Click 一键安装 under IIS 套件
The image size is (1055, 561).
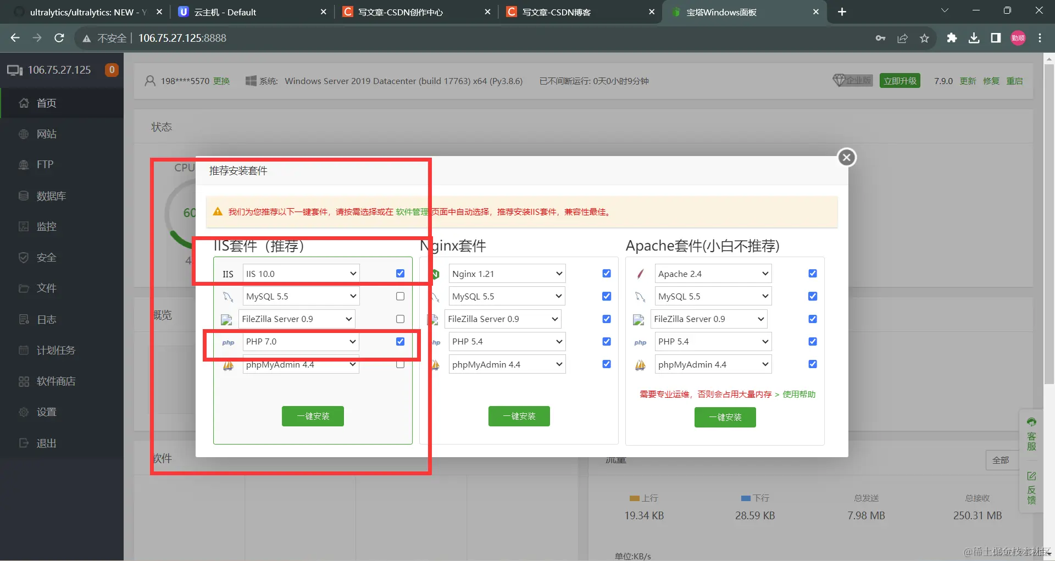[x=313, y=416]
